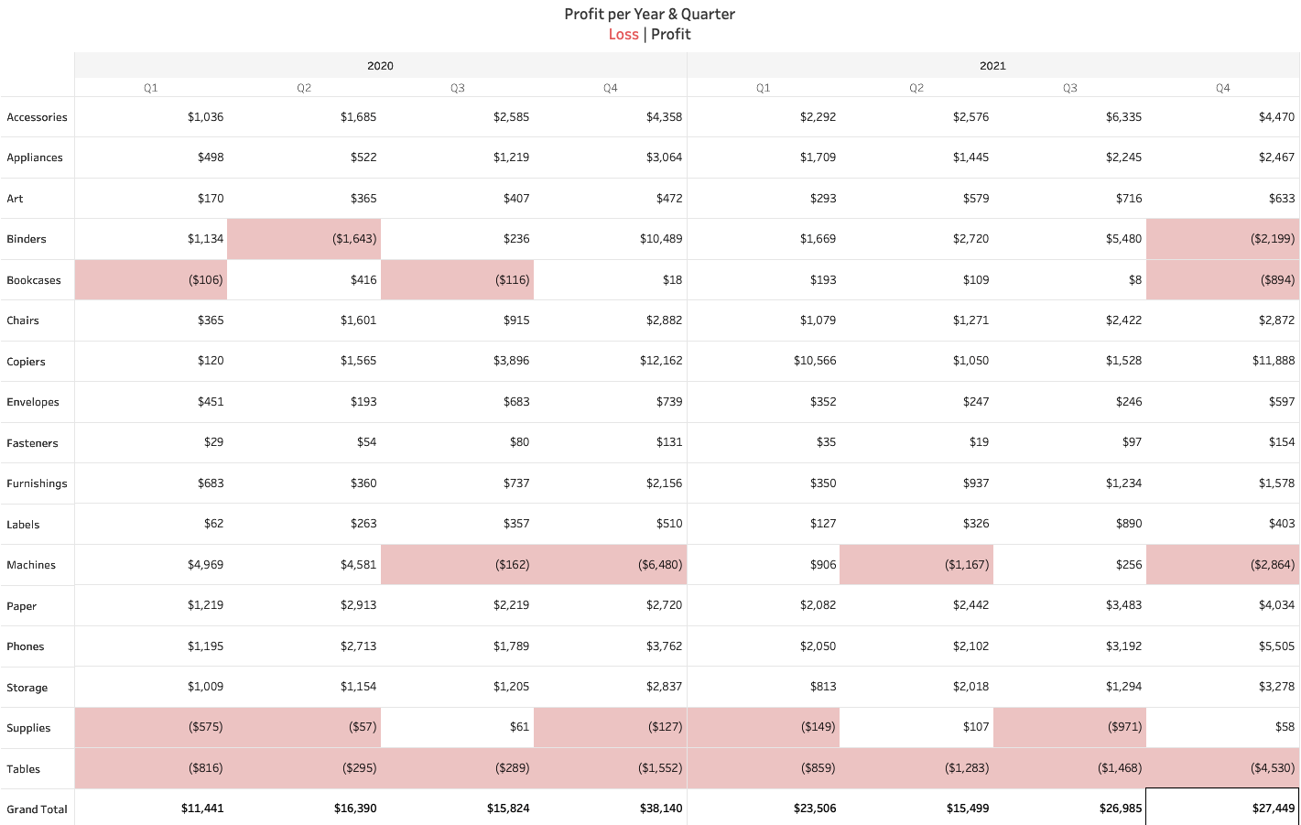This screenshot has height=825, width=1301.
Task: Click the Grand Total cell $38,140
Action: click(660, 809)
